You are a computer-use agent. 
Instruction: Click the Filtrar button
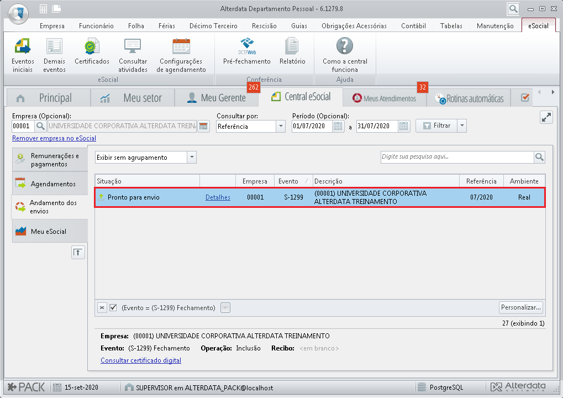click(436, 125)
